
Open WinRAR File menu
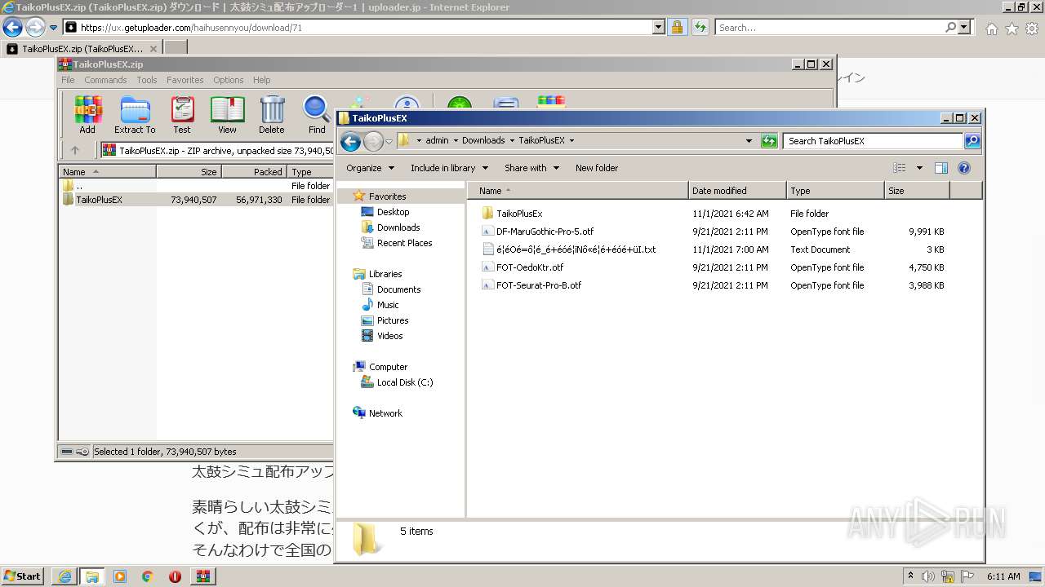click(68, 80)
